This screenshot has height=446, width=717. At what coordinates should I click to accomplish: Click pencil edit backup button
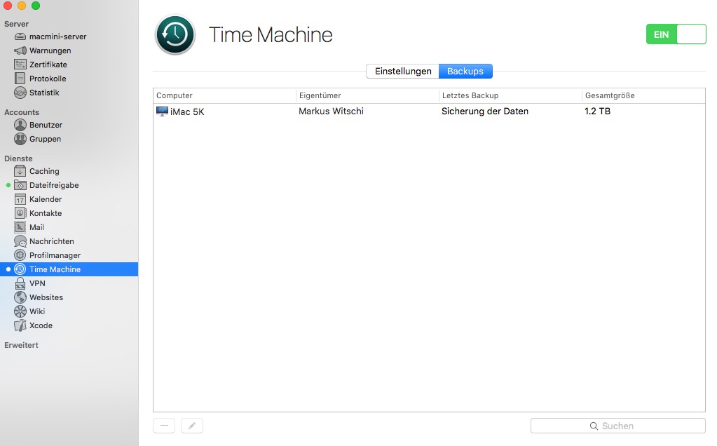(x=192, y=426)
